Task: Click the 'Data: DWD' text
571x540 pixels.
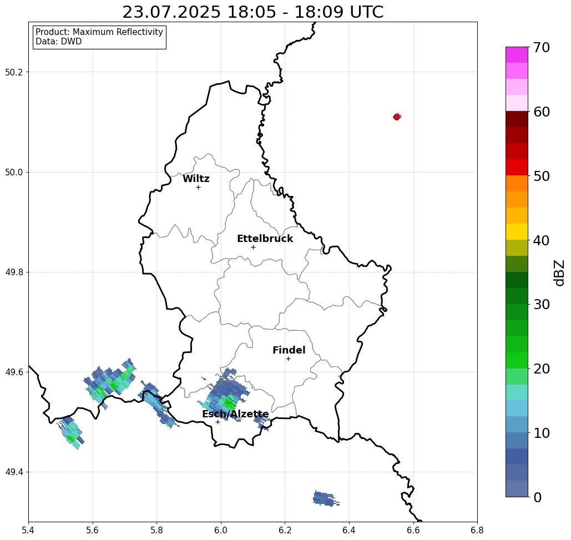Action: point(59,42)
